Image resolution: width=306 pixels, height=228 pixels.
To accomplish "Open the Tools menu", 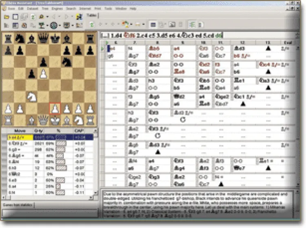I will coord(108,9).
